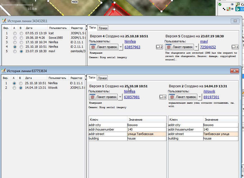Open user link mavl for version 5
This screenshot has height=178, width=244.
[x=204, y=42]
